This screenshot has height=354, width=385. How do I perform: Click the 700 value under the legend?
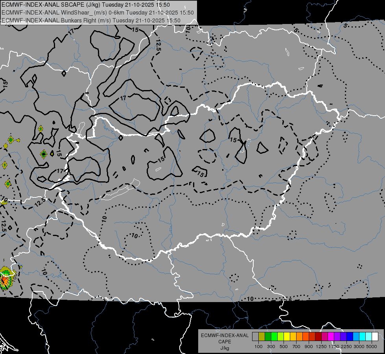click(297, 347)
